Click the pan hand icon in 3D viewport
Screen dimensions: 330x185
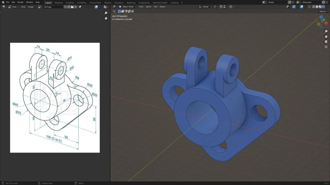coord(326,37)
